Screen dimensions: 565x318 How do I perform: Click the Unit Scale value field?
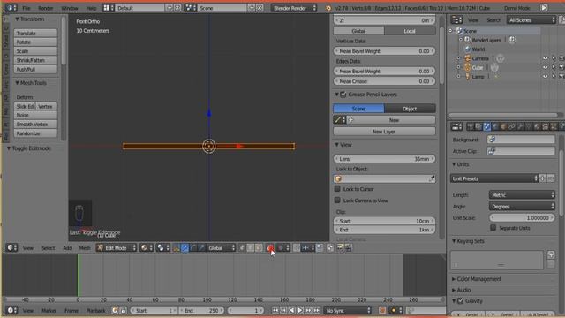[522, 218]
